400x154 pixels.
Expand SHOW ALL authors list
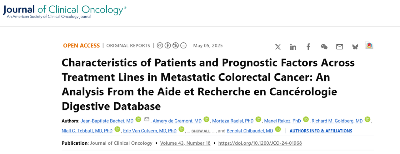(201, 131)
